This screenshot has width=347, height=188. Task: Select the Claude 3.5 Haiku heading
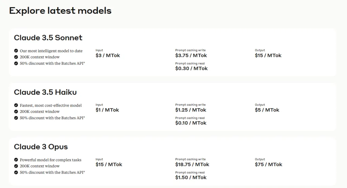45,92
